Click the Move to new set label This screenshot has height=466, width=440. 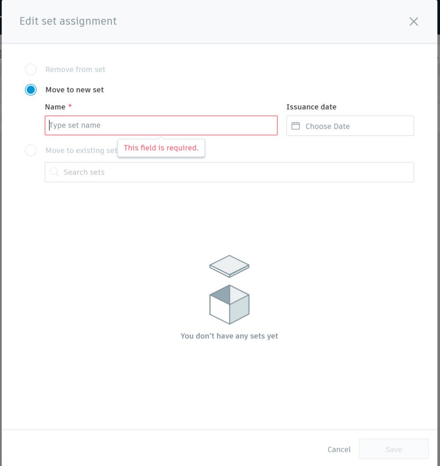(x=75, y=90)
